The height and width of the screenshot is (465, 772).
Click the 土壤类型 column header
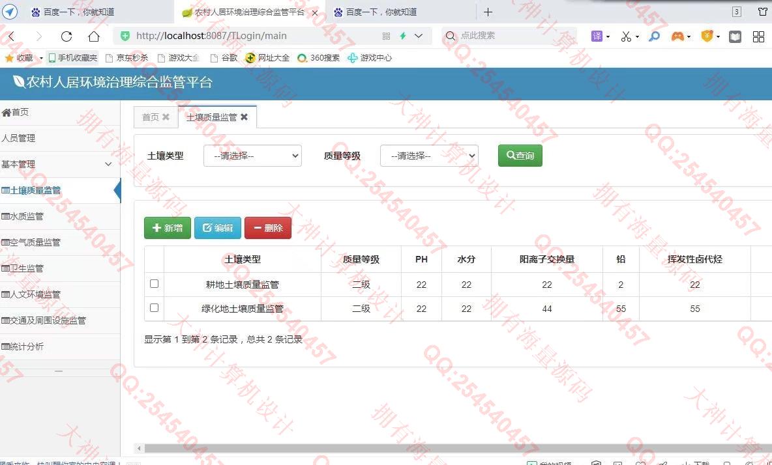pyautogui.click(x=243, y=260)
